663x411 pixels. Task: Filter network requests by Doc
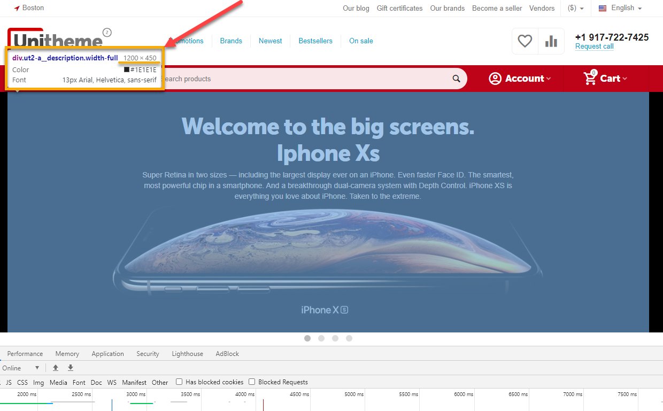(x=96, y=382)
